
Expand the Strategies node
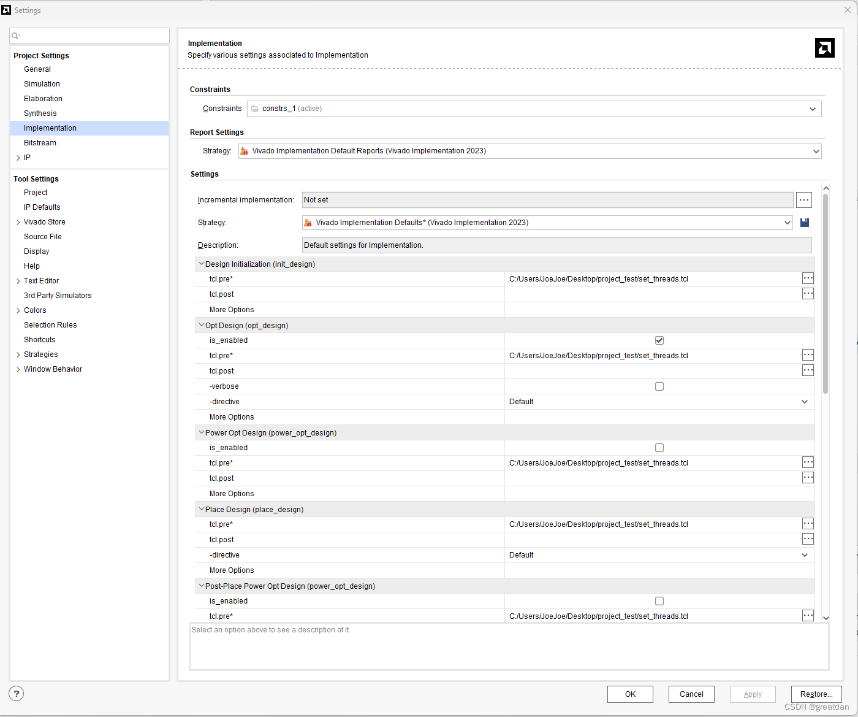[18, 355]
